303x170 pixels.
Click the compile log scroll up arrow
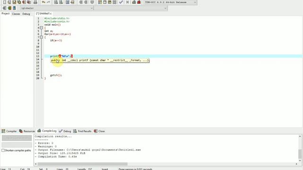coord(300,136)
